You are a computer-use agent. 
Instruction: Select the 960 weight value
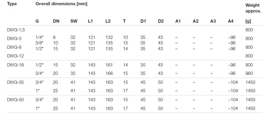coord(249,74)
